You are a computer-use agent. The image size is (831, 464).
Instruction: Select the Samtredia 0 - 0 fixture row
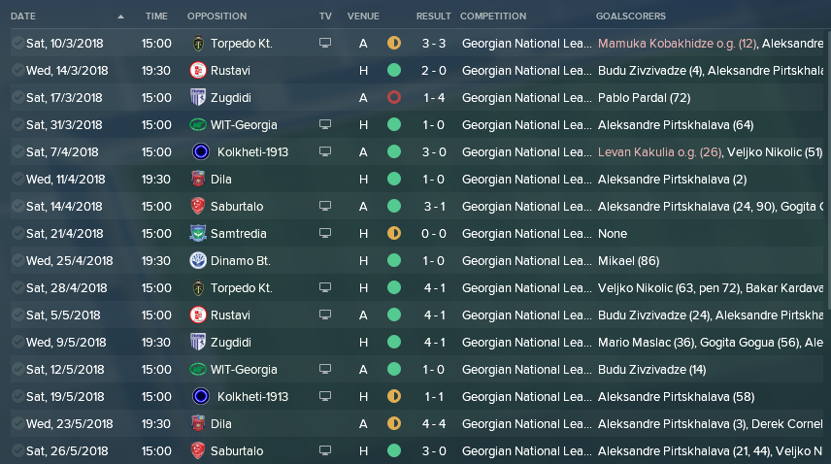tap(417, 234)
